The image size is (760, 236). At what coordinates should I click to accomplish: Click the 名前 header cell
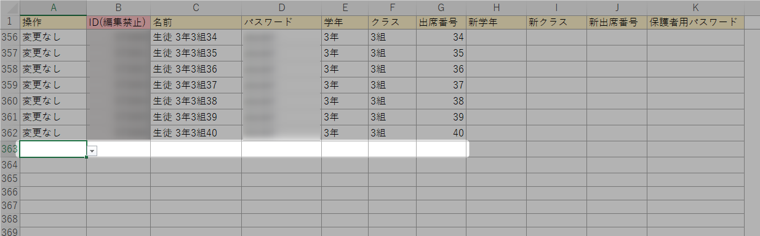[196, 22]
